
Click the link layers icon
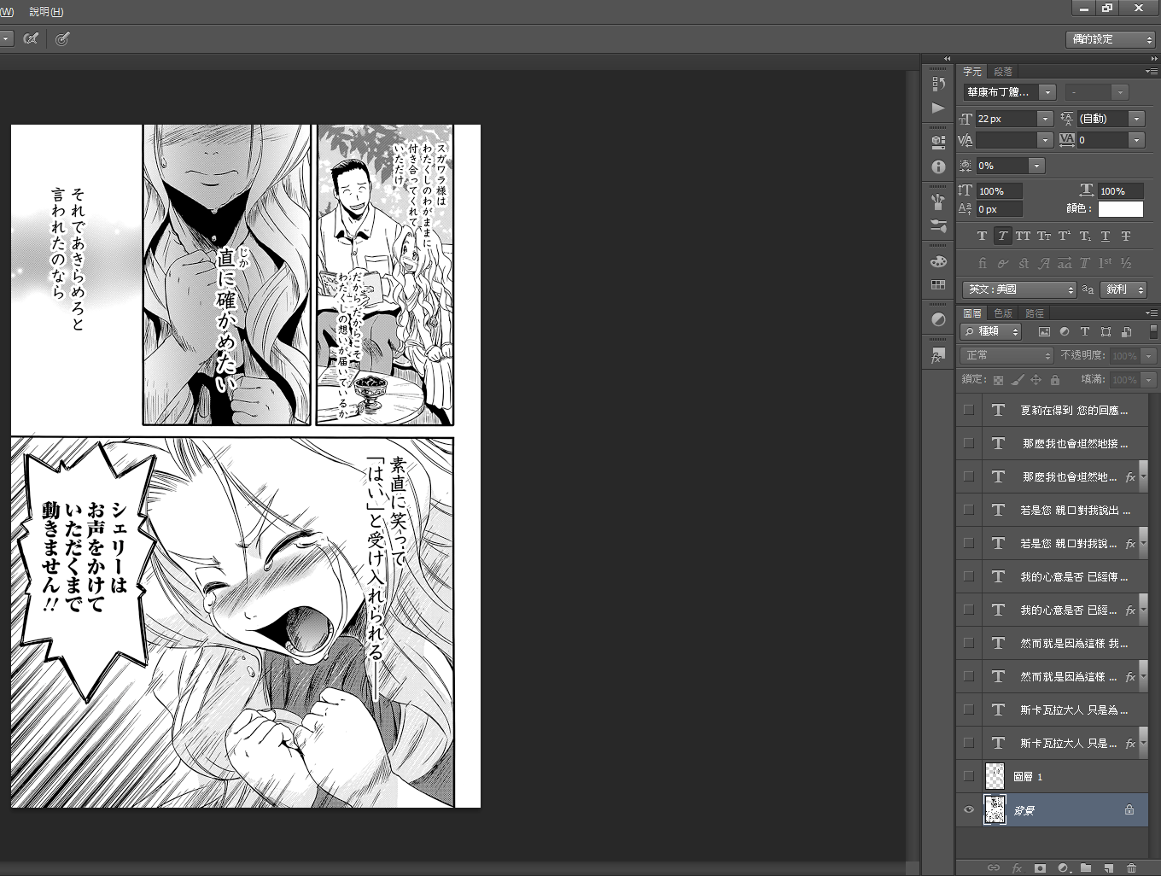(993, 867)
